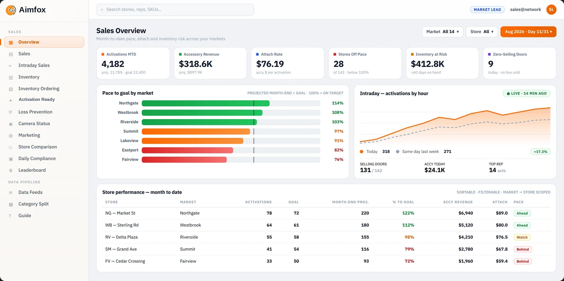564x281 pixels.
Task: Click the Overview sidebar icon
Action: click(11, 42)
